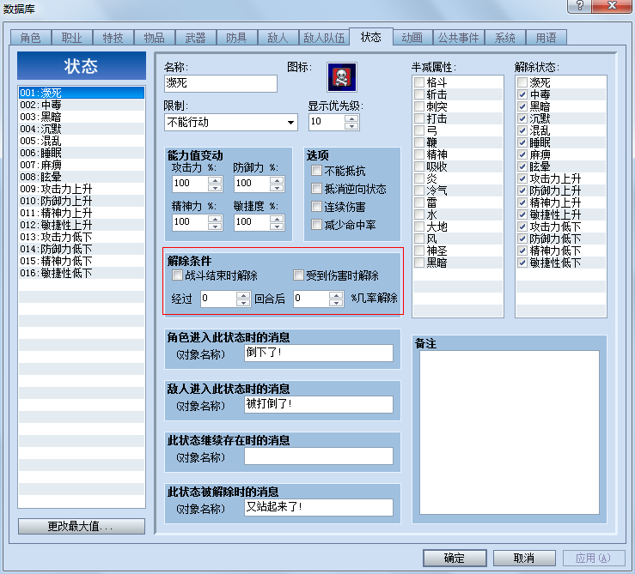This screenshot has height=574, width=635.
Task: Open the 用语 tab
Action: tap(546, 38)
